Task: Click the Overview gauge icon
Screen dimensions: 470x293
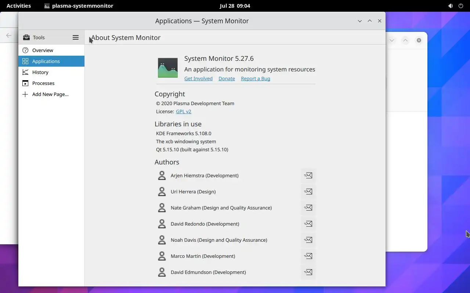Action: click(x=25, y=50)
